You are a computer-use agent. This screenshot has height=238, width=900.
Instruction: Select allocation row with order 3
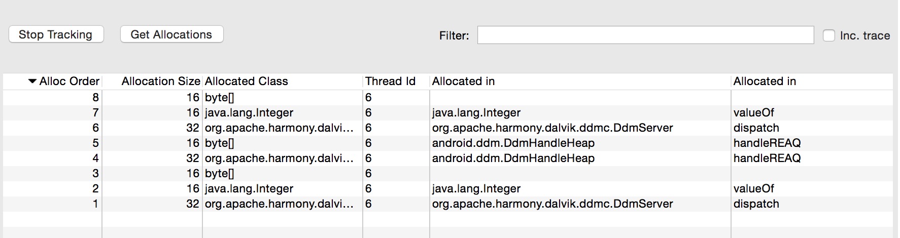click(448, 173)
